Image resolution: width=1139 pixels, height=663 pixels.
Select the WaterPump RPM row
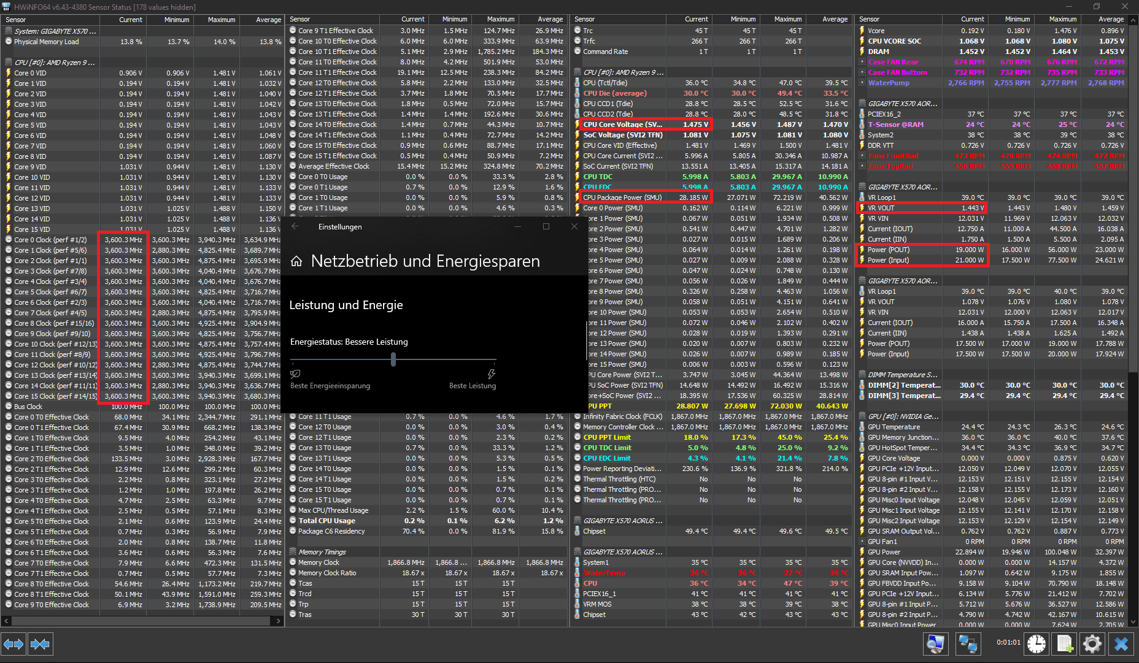tap(992, 83)
